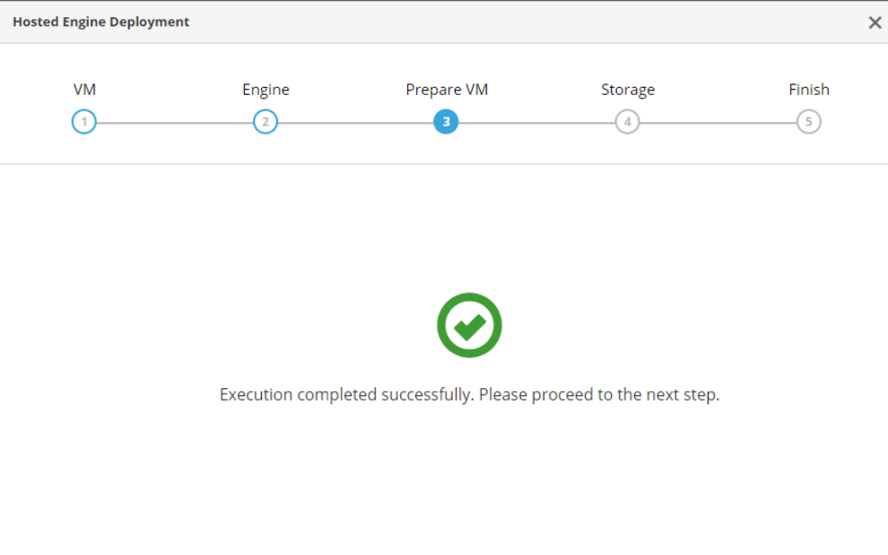888x555 pixels.
Task: Click the step 1 circle for VM
Action: (x=83, y=122)
